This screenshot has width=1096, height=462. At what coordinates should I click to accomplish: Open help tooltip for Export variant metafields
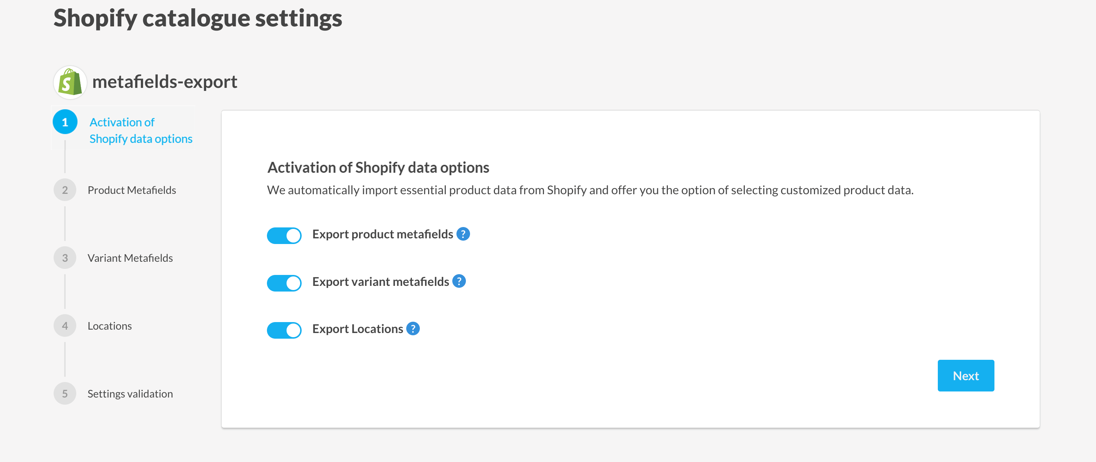click(x=459, y=281)
